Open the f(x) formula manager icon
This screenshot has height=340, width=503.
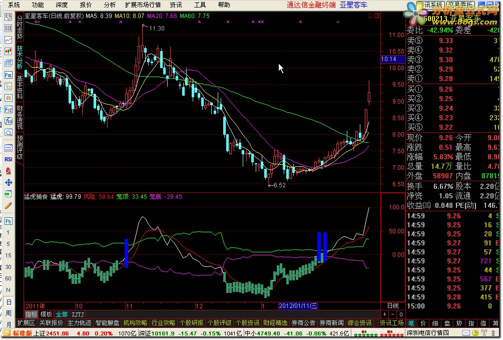point(9,121)
